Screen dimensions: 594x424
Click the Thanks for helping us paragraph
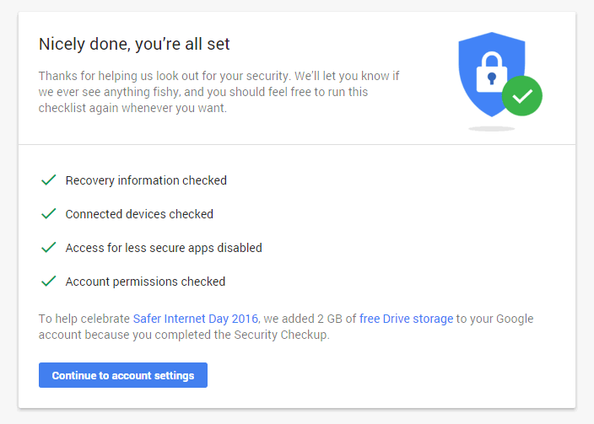coord(219,92)
